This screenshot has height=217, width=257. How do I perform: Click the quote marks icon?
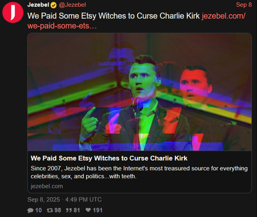point(69,210)
